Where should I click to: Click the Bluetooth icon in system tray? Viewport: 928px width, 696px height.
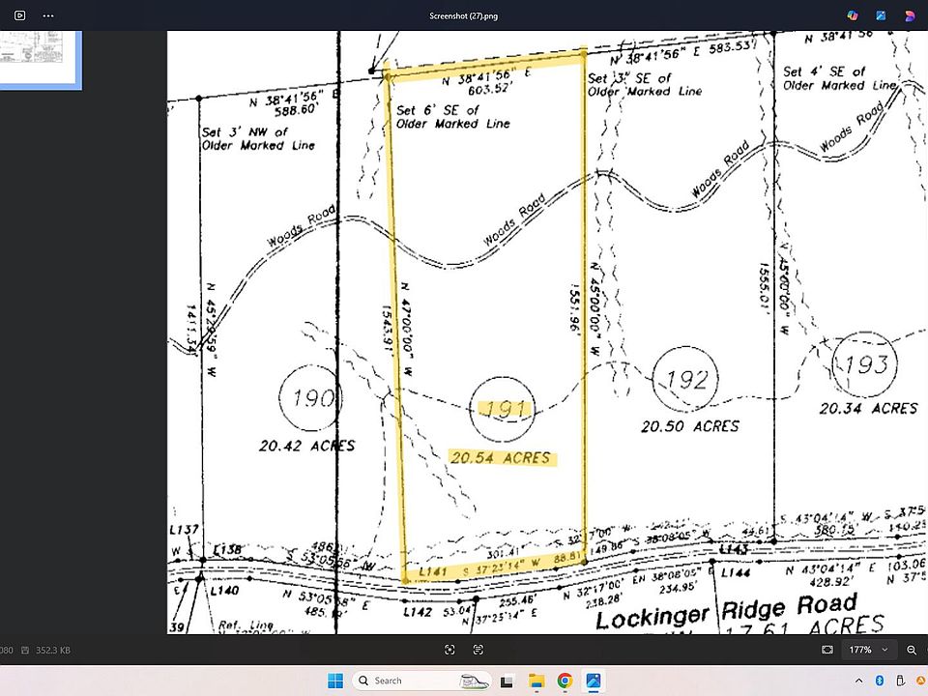tap(880, 681)
